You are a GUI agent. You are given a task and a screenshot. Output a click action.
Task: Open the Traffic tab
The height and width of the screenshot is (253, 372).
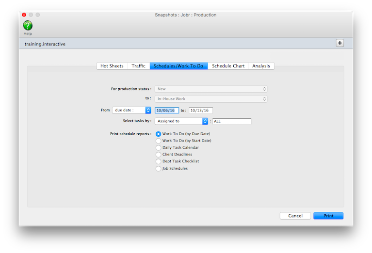point(138,66)
